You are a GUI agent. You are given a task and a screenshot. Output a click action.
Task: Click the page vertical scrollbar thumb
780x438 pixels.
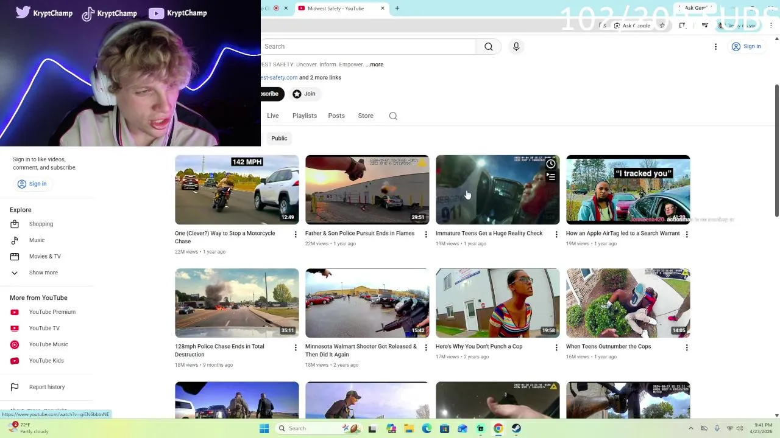click(x=776, y=150)
